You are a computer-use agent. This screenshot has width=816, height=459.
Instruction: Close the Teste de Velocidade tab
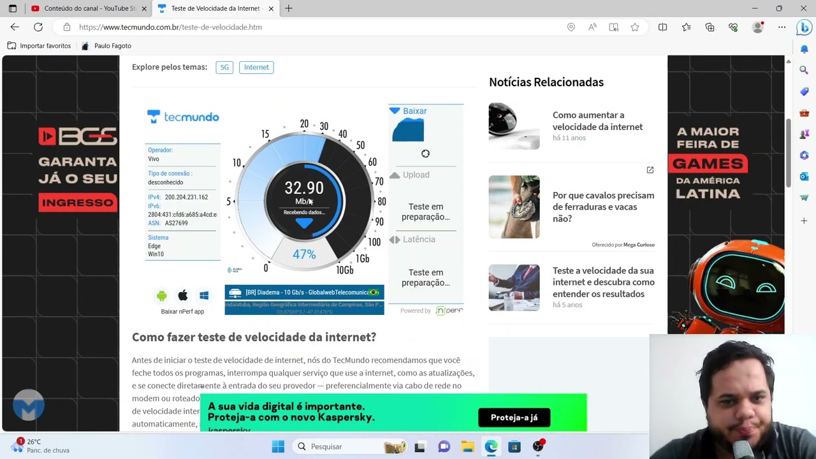(271, 8)
